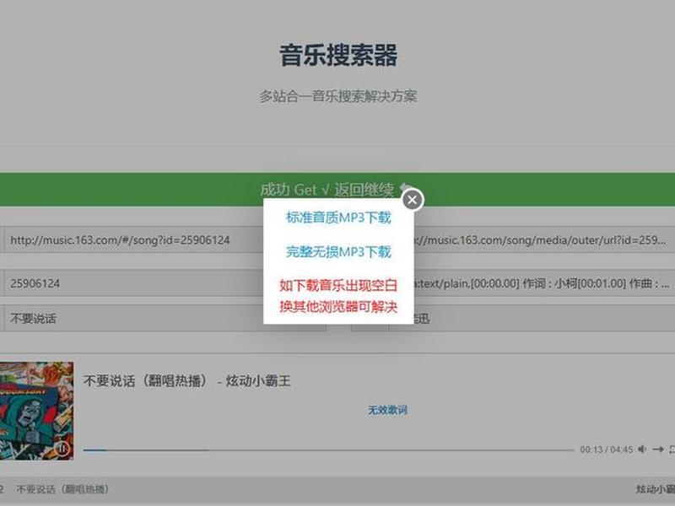675x506 pixels.
Task: Select the music.163.com/song/media/outer URL field
Action: tap(543, 240)
